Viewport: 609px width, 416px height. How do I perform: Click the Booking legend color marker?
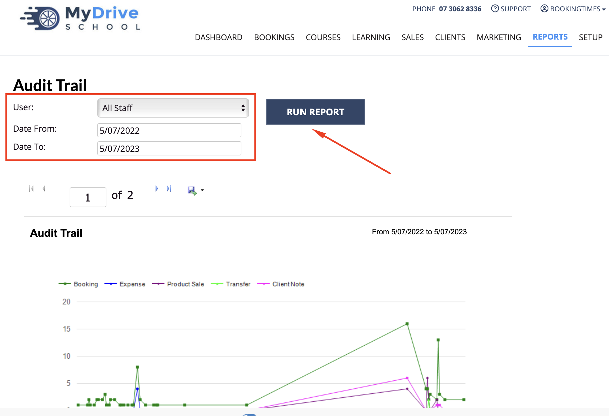[65, 284]
